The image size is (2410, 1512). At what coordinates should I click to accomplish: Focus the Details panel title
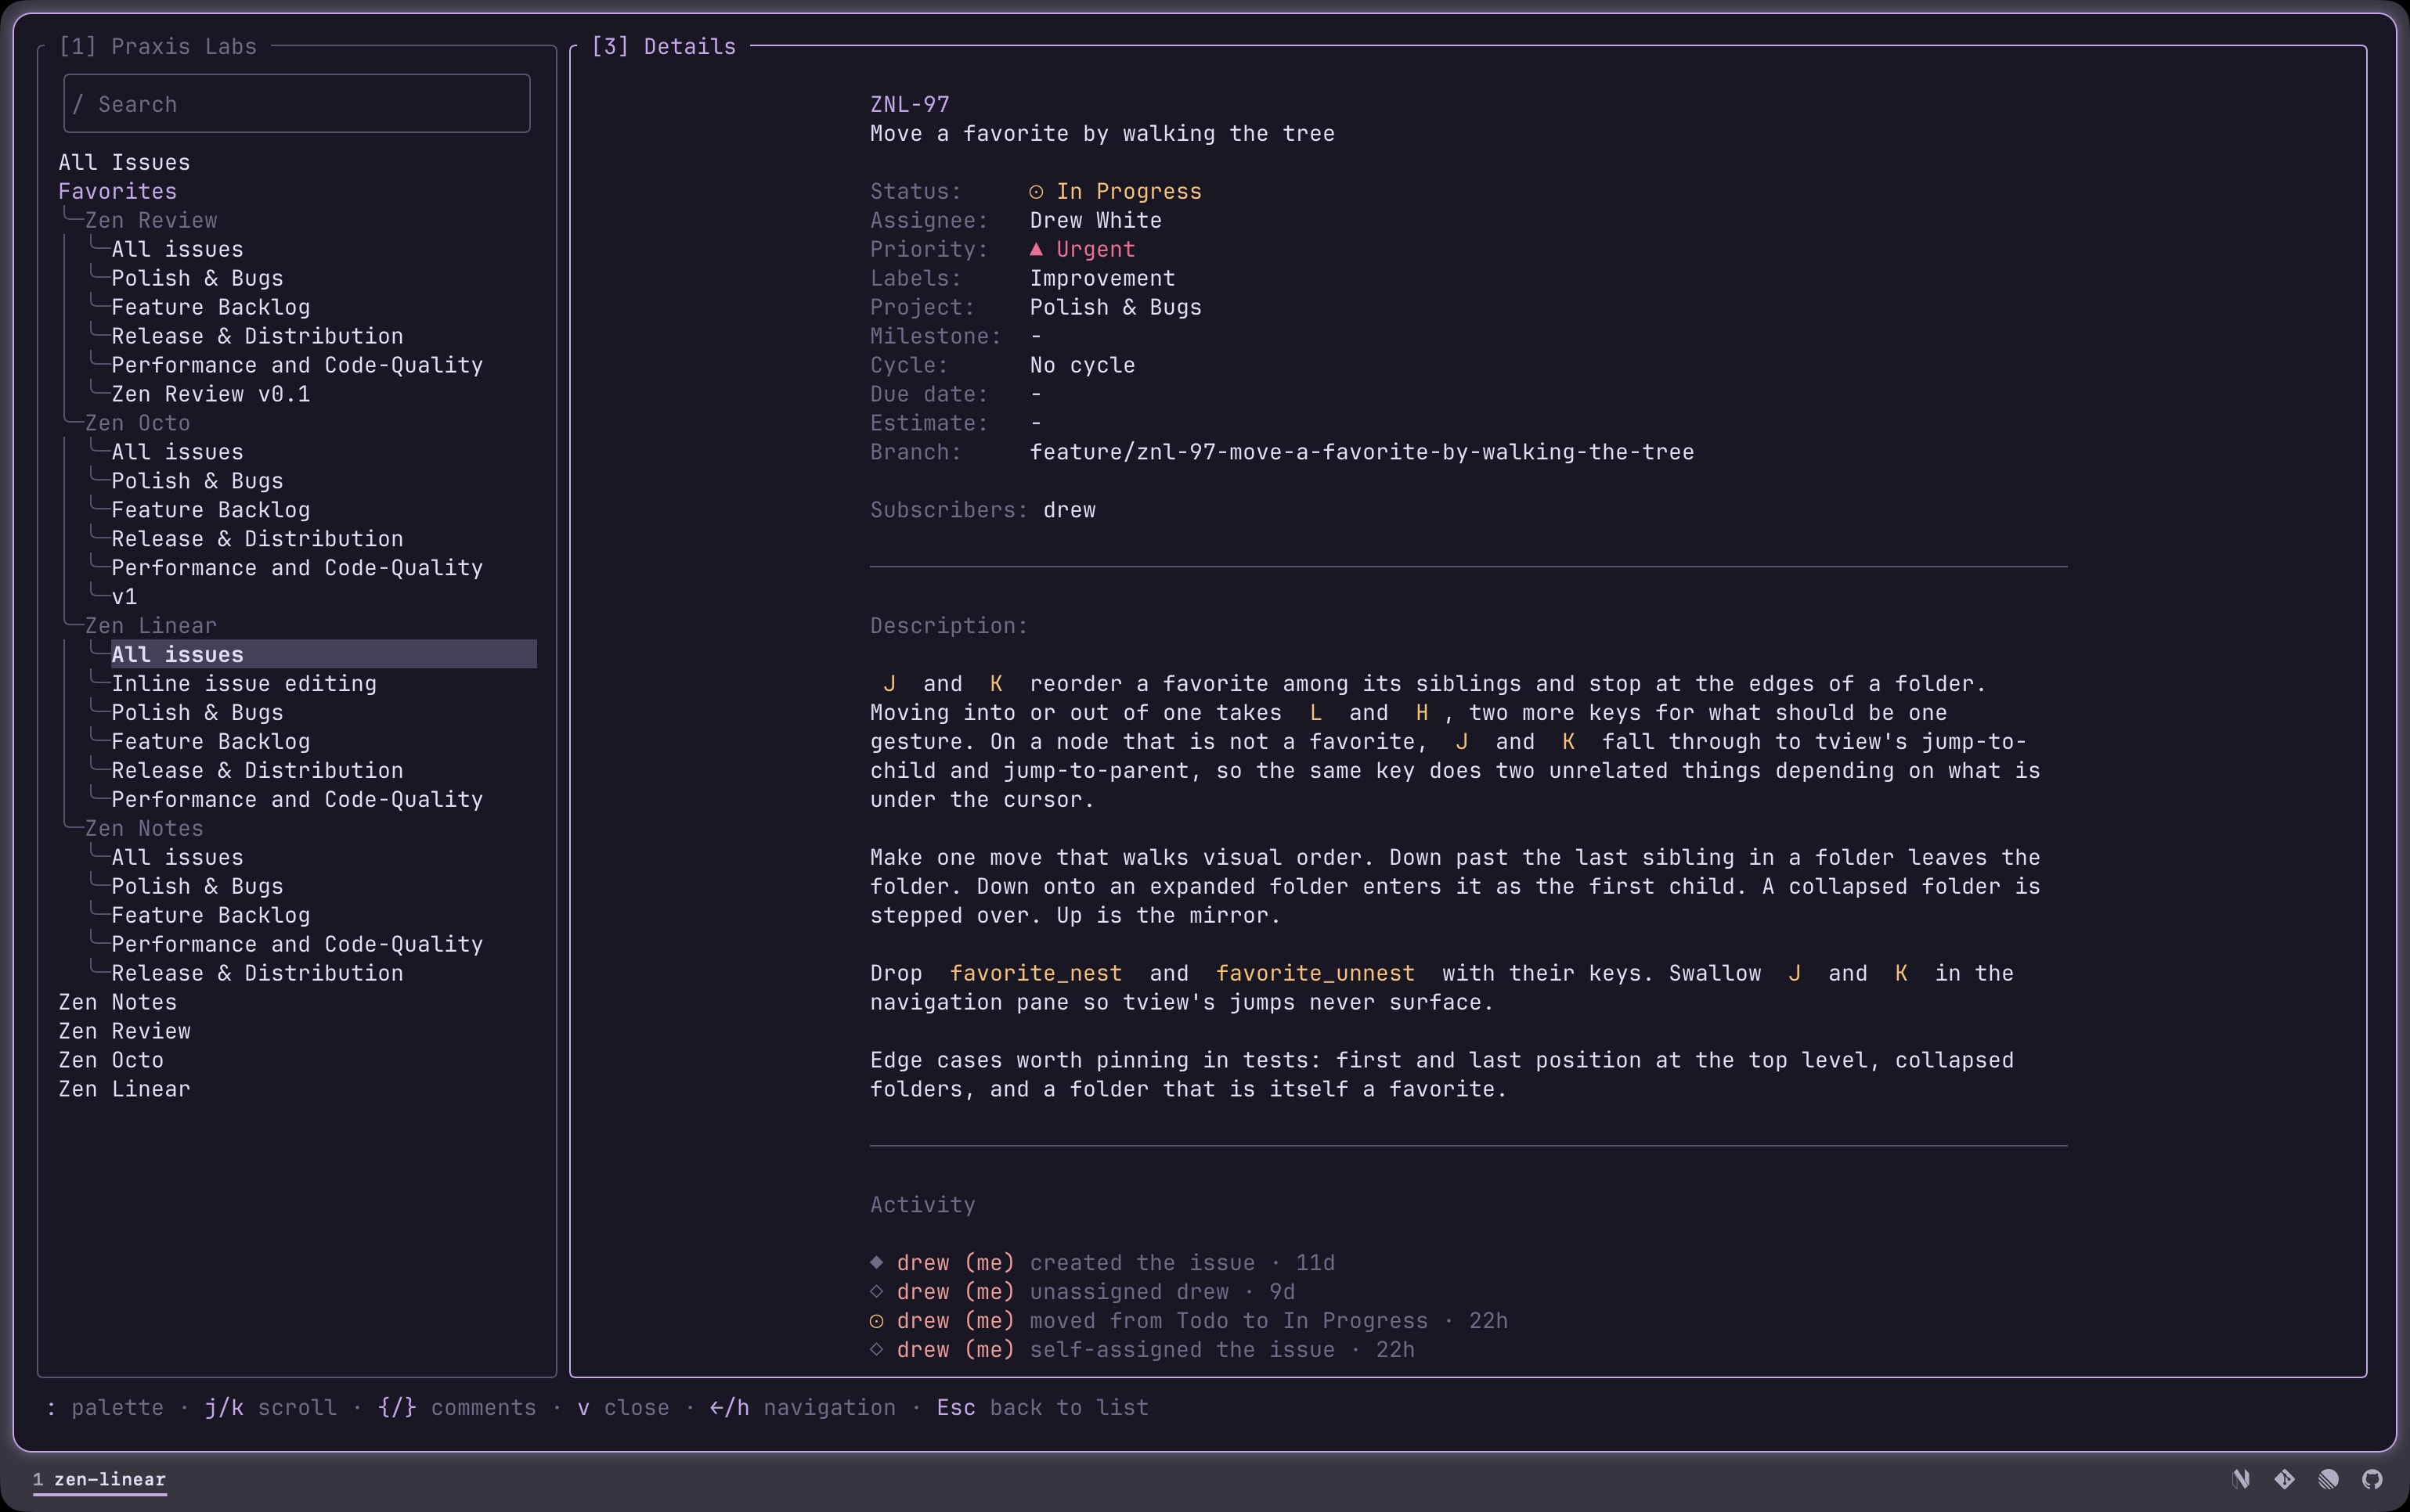coord(663,46)
